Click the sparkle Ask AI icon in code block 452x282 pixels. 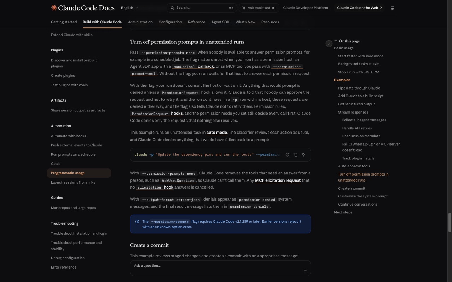pos(303,155)
